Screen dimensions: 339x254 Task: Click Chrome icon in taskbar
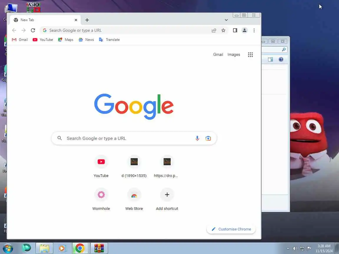pos(80,248)
